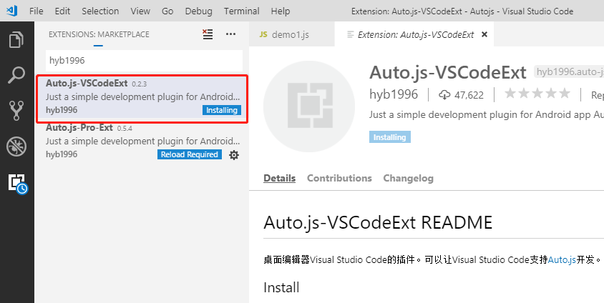
Task: Click hyb1996 publisher under Auto.js-Pro-Ext
Action: pos(62,154)
